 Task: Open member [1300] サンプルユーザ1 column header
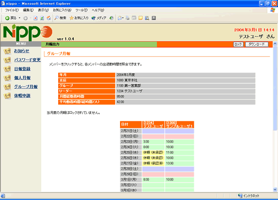coord(180,125)
